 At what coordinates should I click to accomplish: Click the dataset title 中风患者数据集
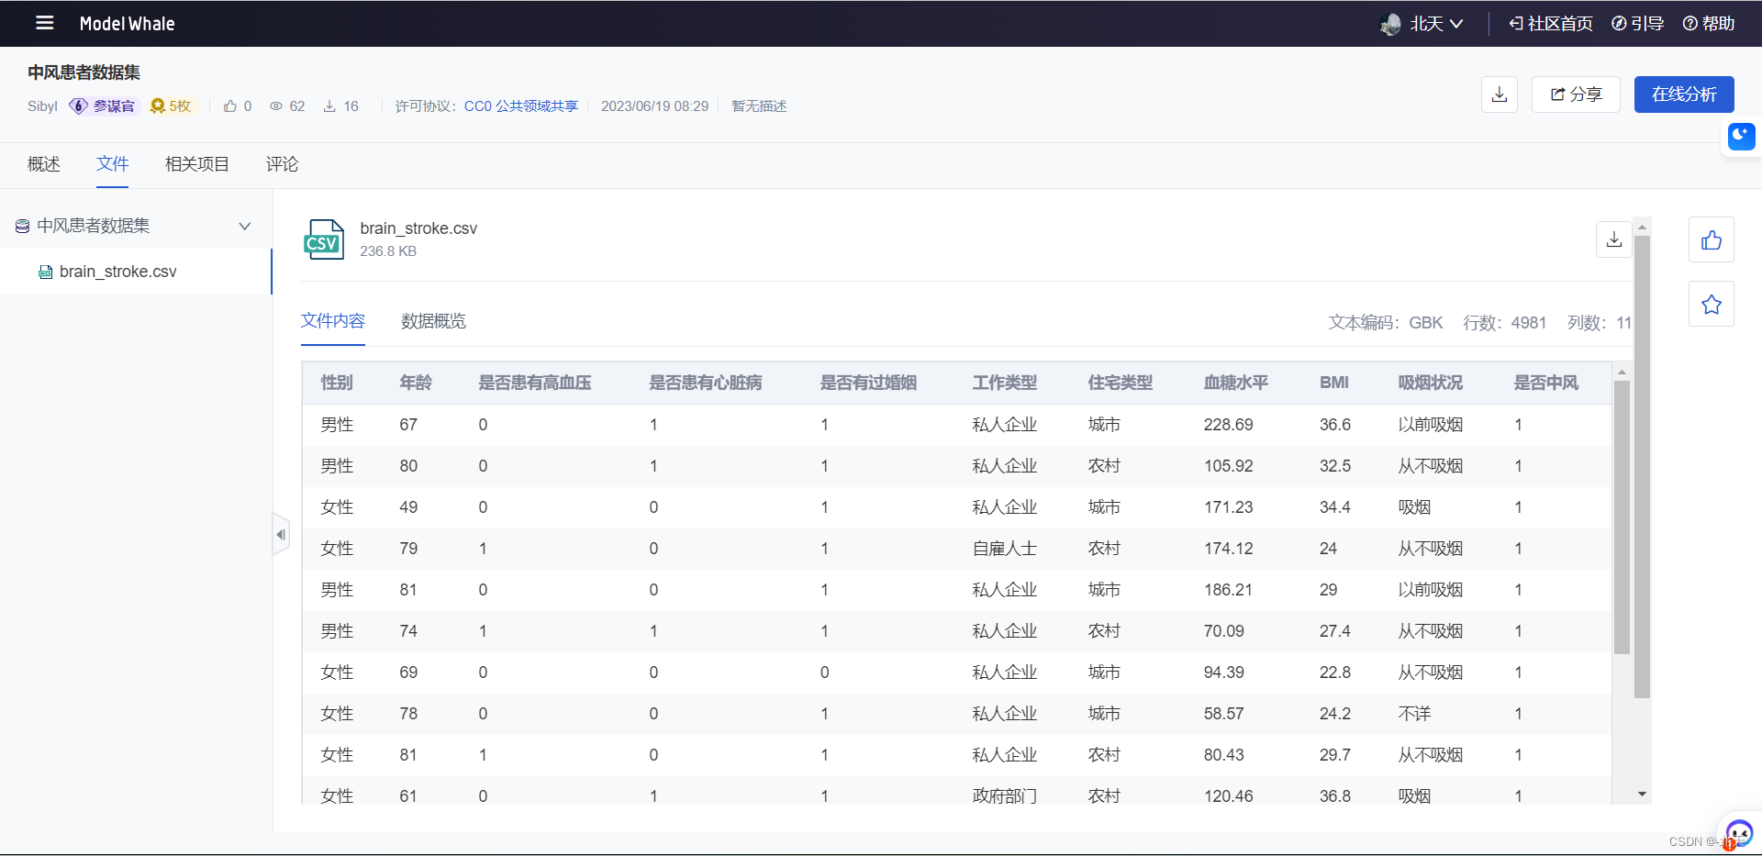coord(84,72)
